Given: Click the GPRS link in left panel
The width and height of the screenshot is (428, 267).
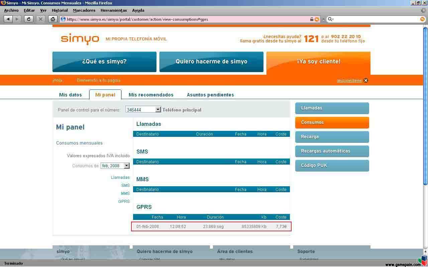Looking at the screenshot, I should pyautogui.click(x=124, y=202).
